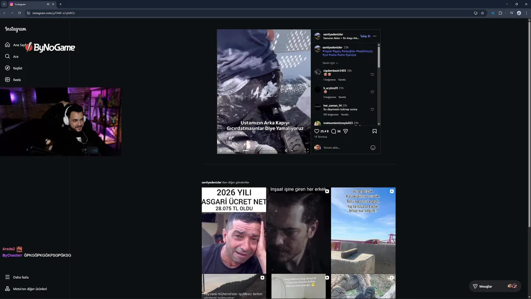Open santiyedenizler profile from post header
This screenshot has width=531, height=299.
[333, 34]
